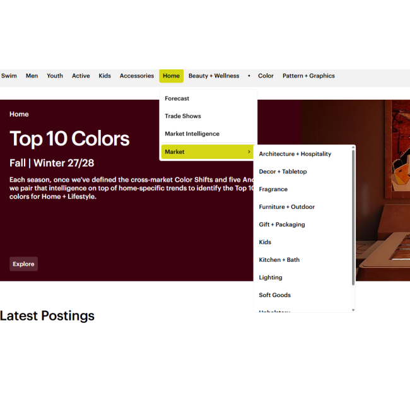The image size is (410, 410).
Task: Expand Market submenu chevron arrow
Action: [249, 151]
